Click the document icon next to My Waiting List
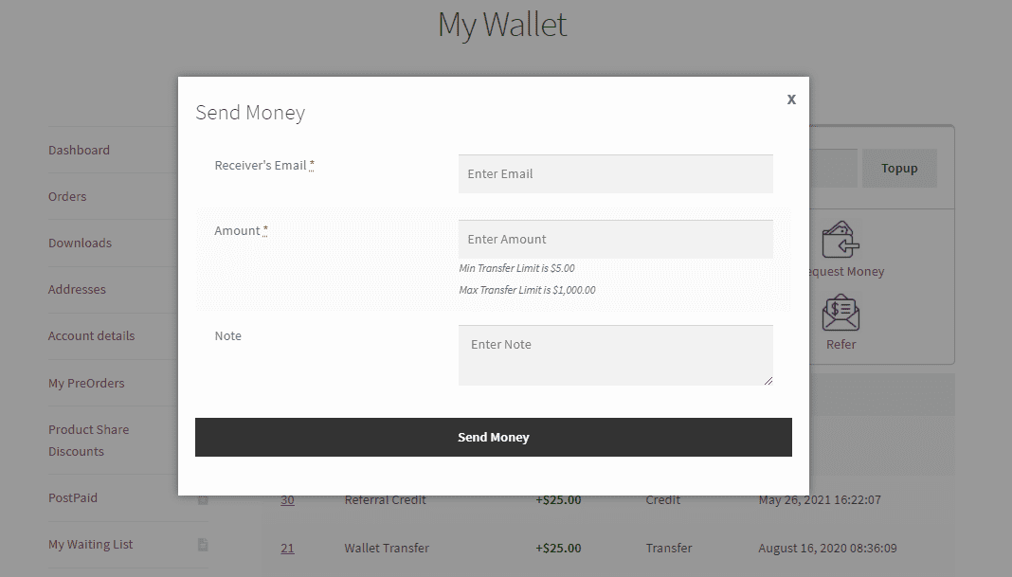Screen dimensions: 1012x577 point(202,542)
